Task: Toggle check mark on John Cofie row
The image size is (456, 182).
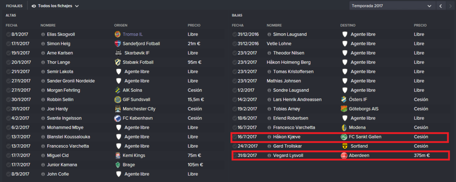Action: tap(8, 174)
